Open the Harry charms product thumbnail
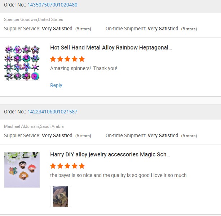Screen dimensions: 221x216 point(22,170)
